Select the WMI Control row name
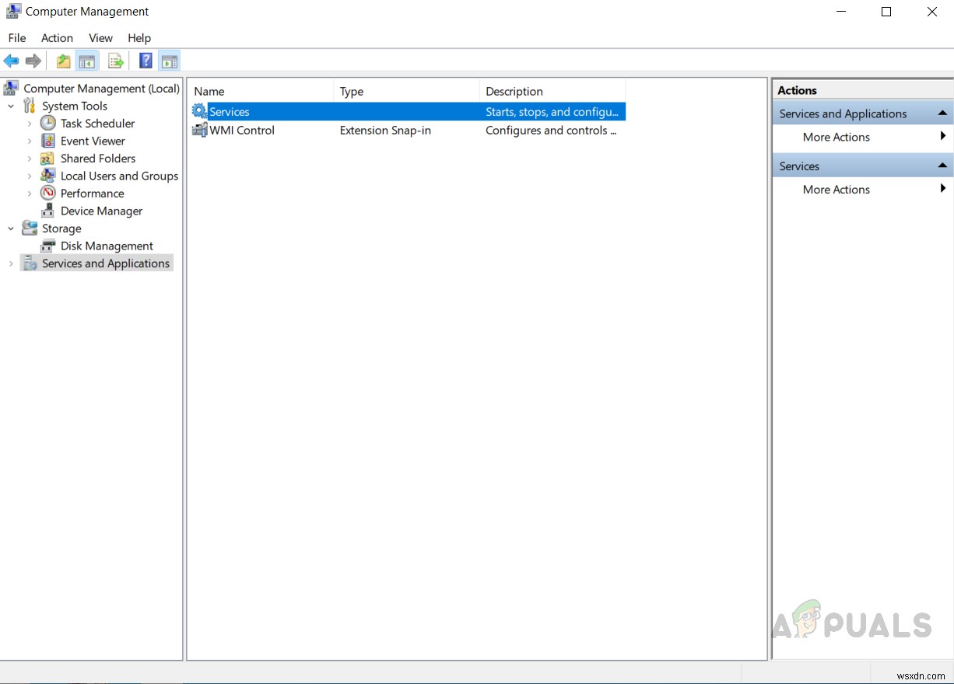954x684 pixels. tap(242, 130)
